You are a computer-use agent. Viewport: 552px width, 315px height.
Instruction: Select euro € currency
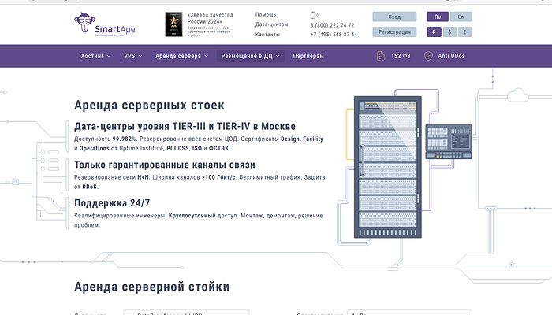click(x=464, y=32)
